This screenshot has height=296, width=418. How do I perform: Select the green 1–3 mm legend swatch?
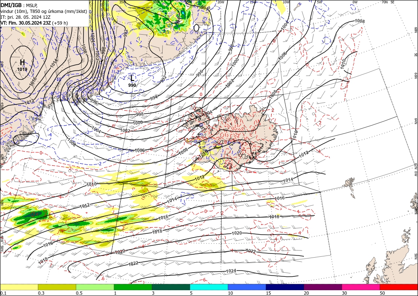click(x=133, y=287)
